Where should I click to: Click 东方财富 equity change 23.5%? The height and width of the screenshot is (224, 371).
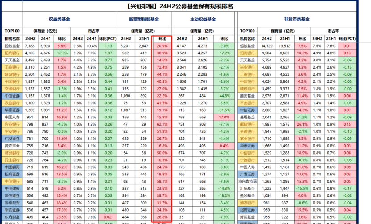62,217
